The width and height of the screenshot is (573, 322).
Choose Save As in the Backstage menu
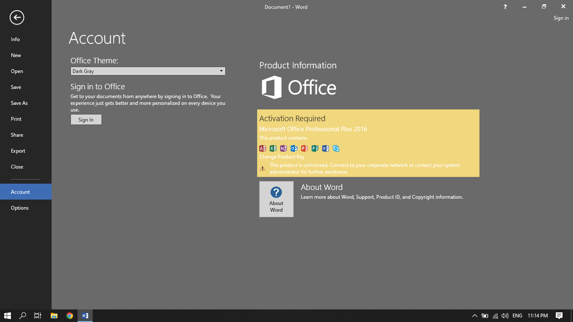[x=26, y=103]
